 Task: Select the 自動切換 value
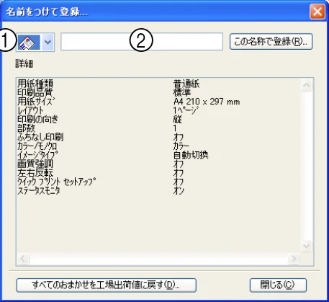tap(191, 155)
